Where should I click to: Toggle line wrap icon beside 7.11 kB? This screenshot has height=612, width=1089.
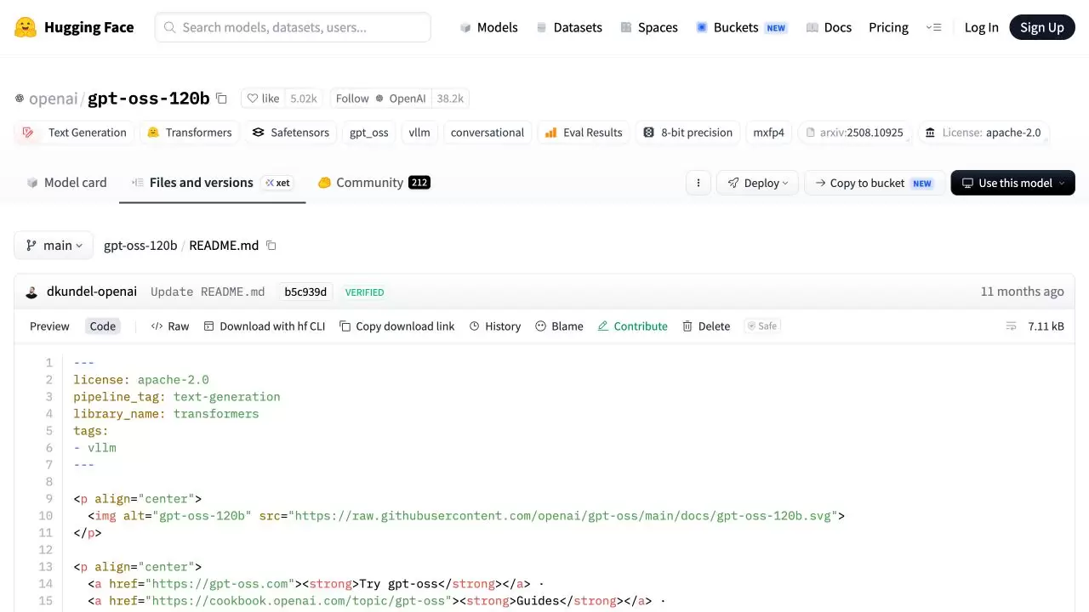[1012, 326]
